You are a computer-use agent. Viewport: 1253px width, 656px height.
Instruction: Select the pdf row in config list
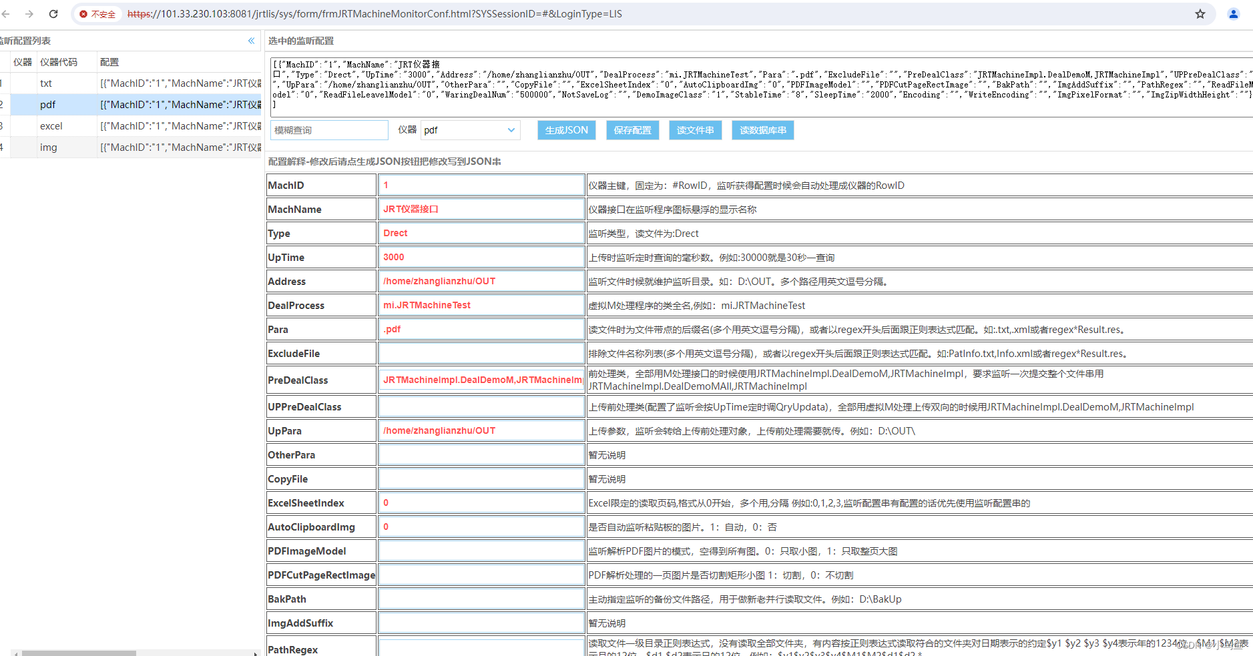pos(131,105)
